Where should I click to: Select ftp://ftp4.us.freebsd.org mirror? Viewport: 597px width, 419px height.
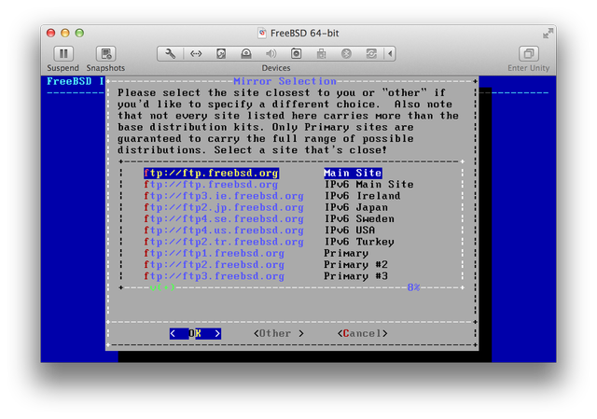tap(224, 230)
